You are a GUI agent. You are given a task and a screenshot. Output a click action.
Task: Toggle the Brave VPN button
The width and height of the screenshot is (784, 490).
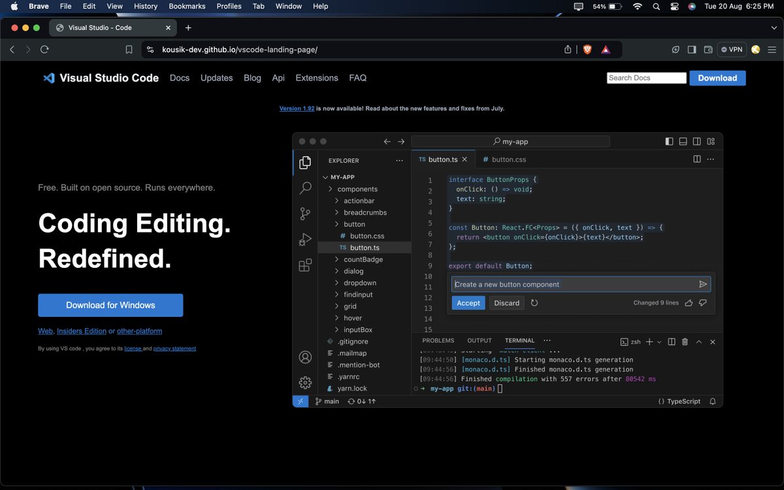pos(732,50)
